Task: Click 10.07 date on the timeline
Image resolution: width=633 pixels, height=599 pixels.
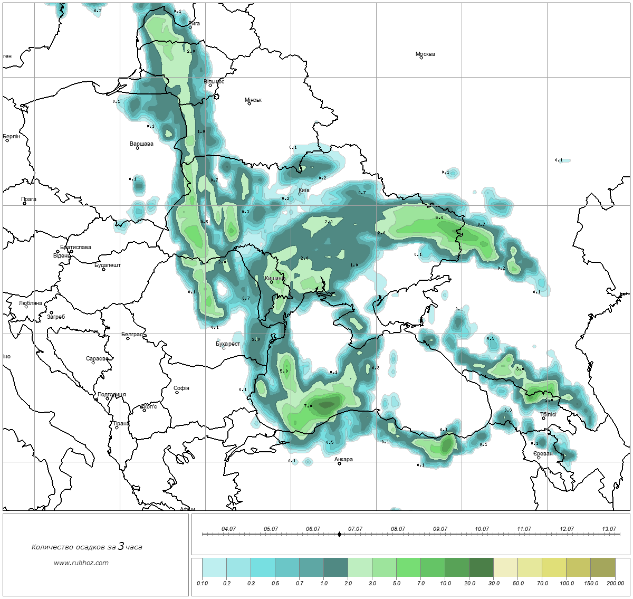Action: click(x=482, y=529)
